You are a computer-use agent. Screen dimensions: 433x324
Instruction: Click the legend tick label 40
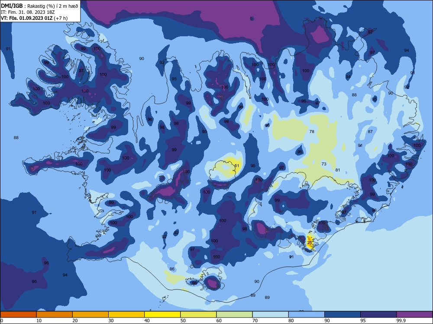[147, 321]
